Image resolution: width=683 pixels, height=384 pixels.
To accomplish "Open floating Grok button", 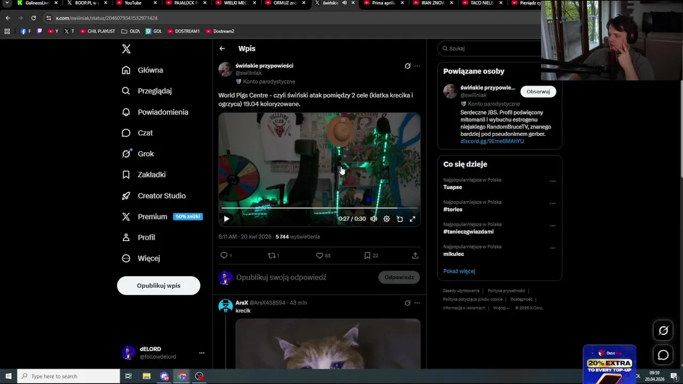I will pyautogui.click(x=663, y=331).
